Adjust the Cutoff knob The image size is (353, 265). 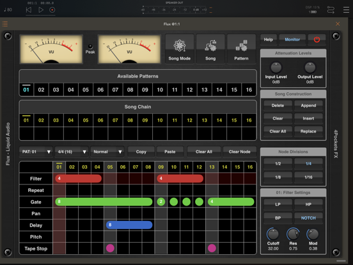(x=273, y=234)
